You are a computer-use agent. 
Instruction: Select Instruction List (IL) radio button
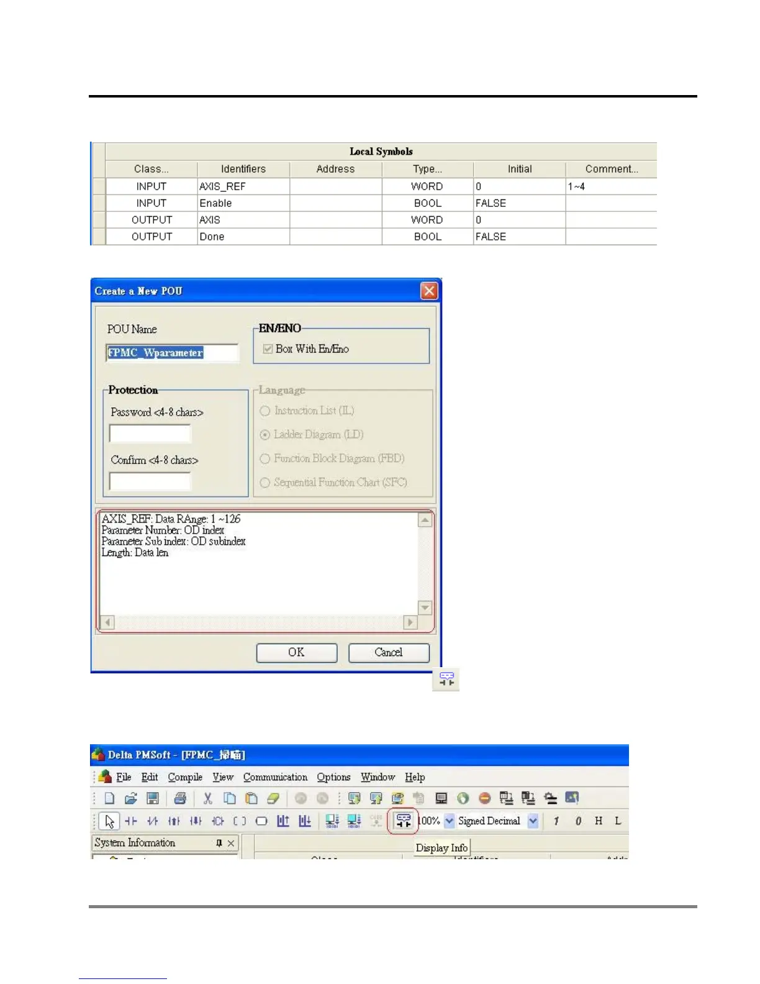tap(265, 411)
